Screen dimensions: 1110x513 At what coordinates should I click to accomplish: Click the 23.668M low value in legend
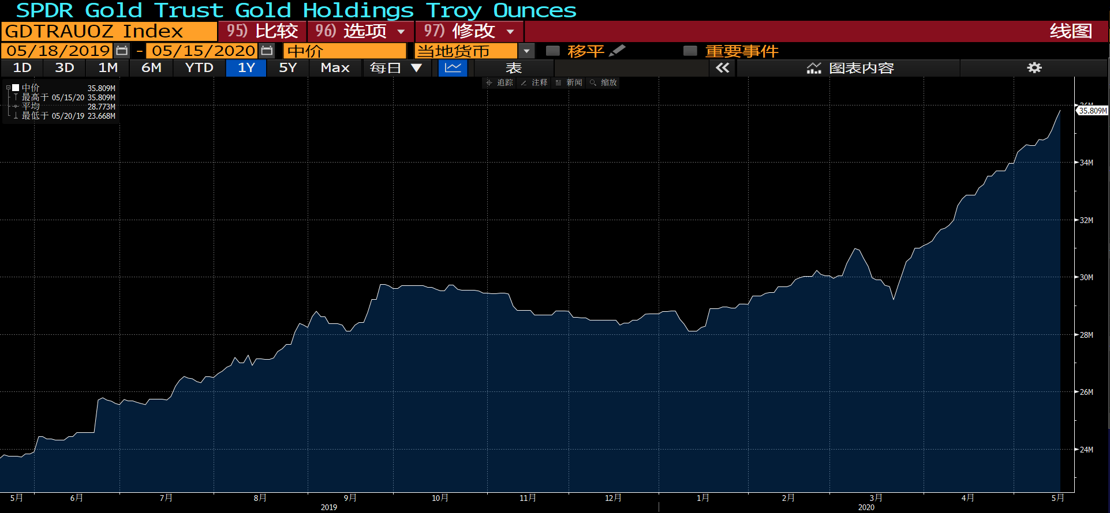pyautogui.click(x=102, y=116)
